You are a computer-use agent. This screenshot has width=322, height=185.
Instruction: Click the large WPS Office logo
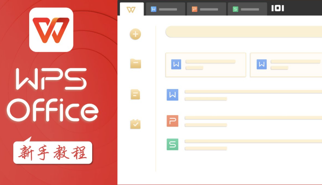[x=51, y=30]
